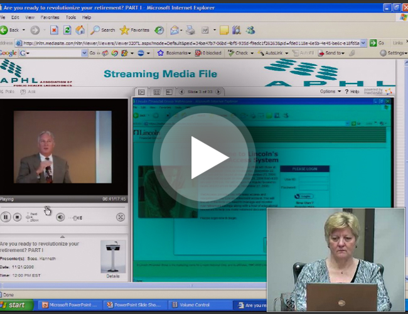The height and width of the screenshot is (314, 408).
Task: Click the large play overlay button
Action: coord(204,157)
